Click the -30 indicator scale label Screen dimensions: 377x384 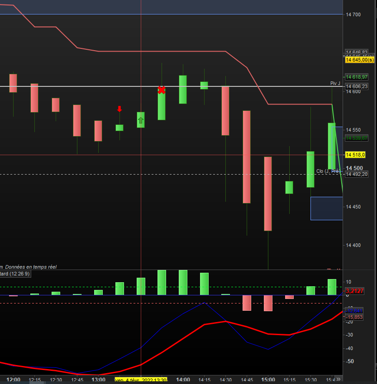(x=349, y=335)
